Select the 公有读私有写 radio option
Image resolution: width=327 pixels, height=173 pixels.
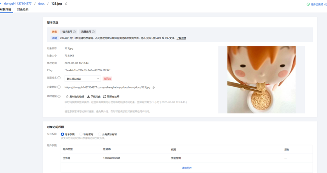point(100,134)
